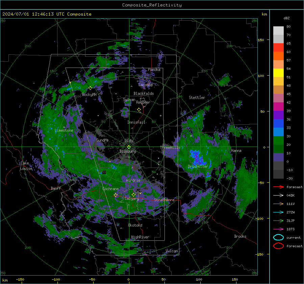
Task: Select the magenta 18TS arrow legend icon
Action: pyautogui.click(x=278, y=229)
